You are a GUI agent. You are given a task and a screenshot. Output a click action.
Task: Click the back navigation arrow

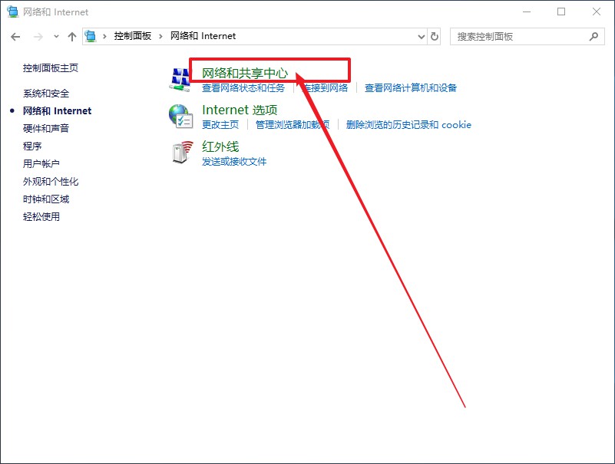(15, 36)
